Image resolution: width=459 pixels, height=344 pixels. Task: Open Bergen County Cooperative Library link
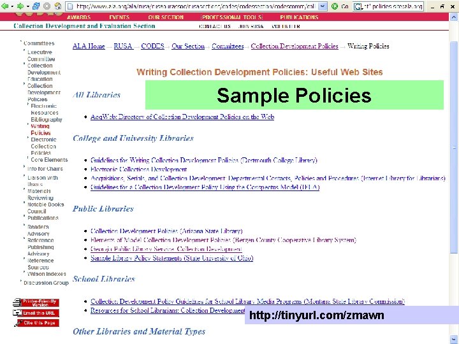(x=223, y=240)
